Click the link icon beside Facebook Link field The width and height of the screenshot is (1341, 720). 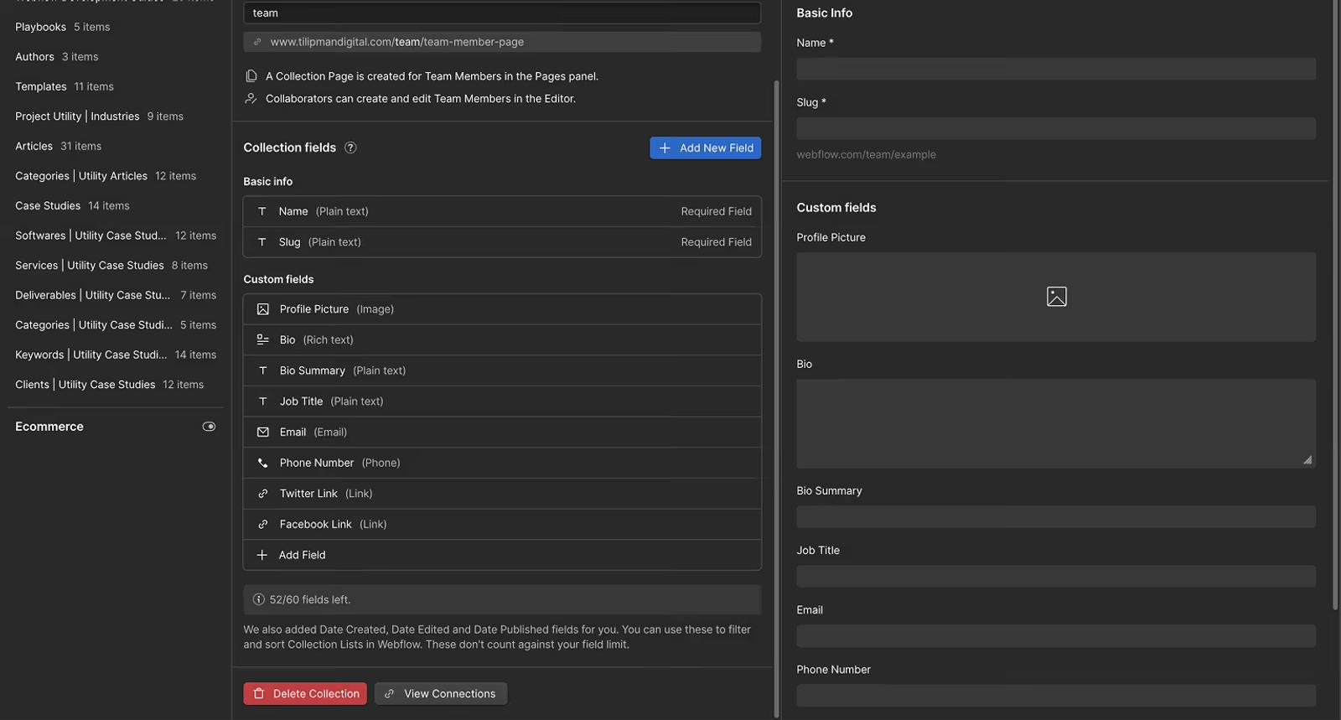pyautogui.click(x=263, y=524)
